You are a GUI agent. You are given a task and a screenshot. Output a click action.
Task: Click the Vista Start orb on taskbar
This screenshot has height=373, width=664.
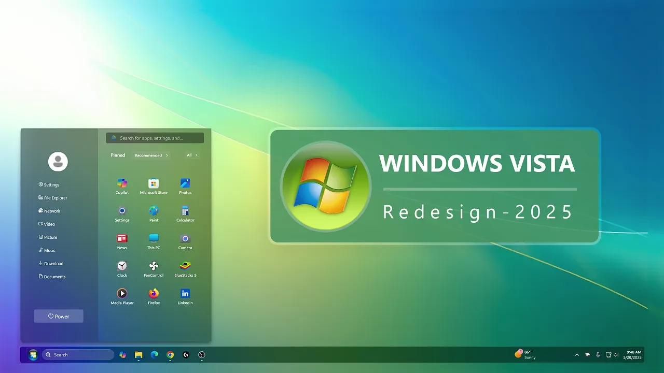tap(33, 355)
